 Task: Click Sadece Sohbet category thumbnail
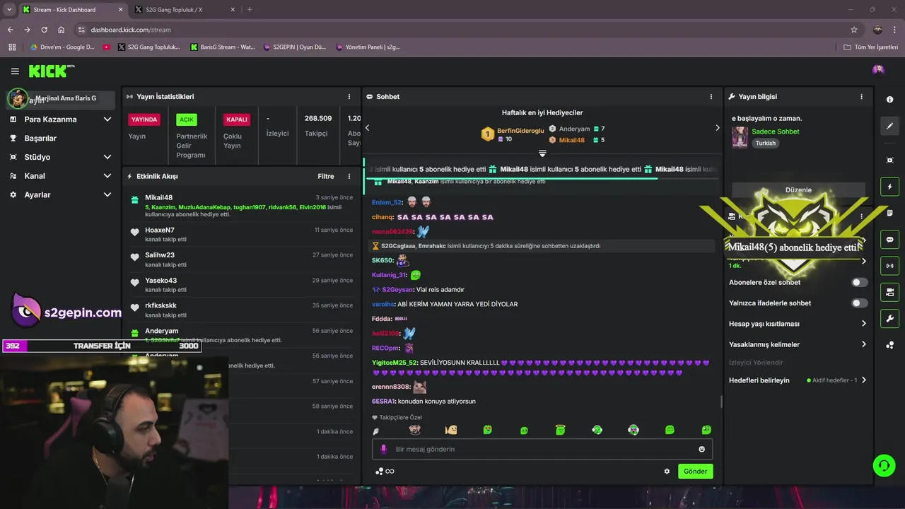click(x=740, y=137)
